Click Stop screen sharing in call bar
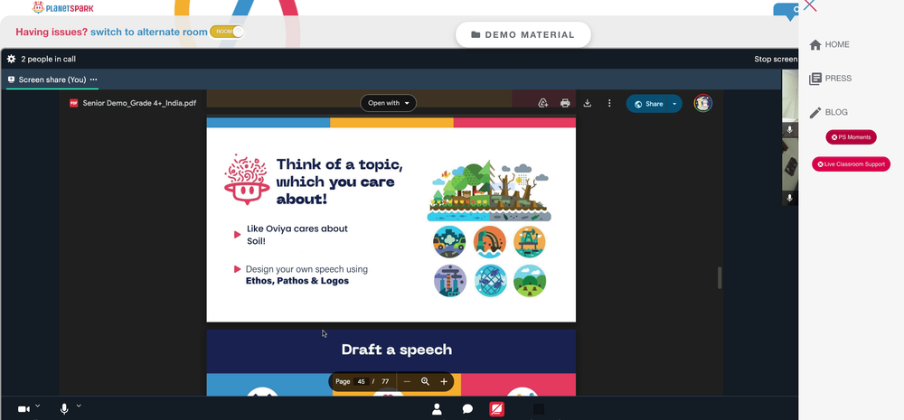This screenshot has height=420, width=904. pyautogui.click(x=776, y=59)
